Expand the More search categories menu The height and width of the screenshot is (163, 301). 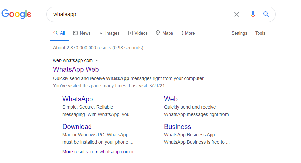[x=188, y=33]
